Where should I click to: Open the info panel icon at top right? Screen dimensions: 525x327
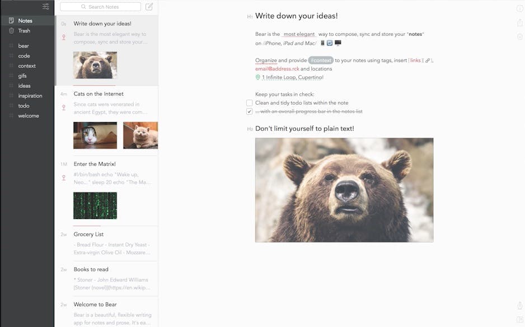click(519, 8)
